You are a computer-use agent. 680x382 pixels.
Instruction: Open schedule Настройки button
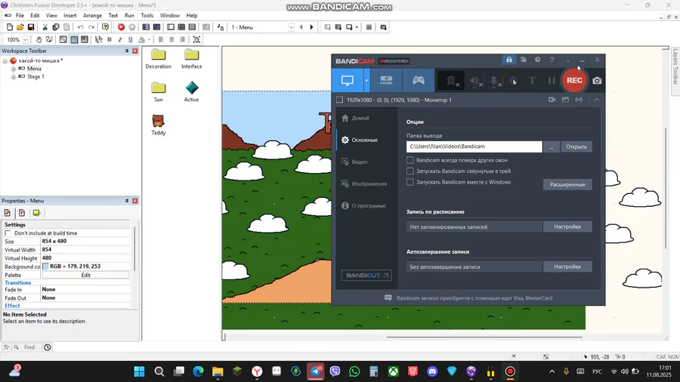pos(567,226)
